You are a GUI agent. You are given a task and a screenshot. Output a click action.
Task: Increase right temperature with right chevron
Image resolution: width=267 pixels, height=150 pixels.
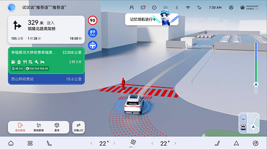point(175,144)
